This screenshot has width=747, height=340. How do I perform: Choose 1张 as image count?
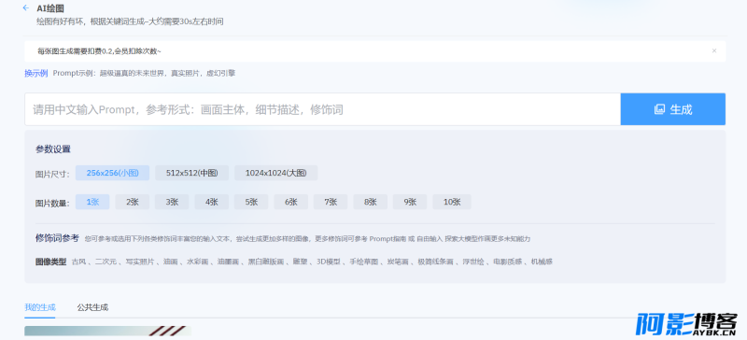pyautogui.click(x=92, y=202)
